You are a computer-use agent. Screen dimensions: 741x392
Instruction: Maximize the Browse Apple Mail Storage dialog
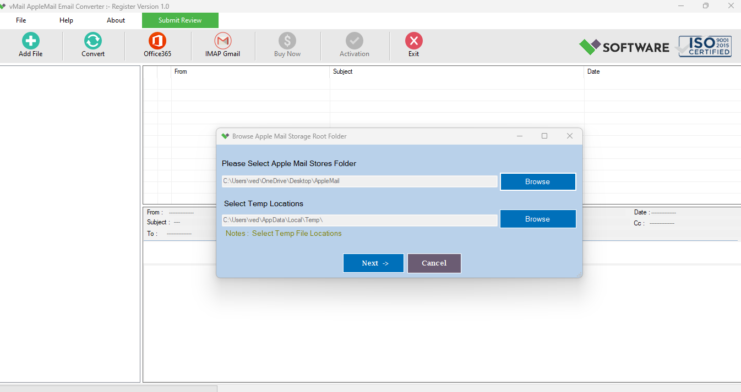[x=544, y=136]
